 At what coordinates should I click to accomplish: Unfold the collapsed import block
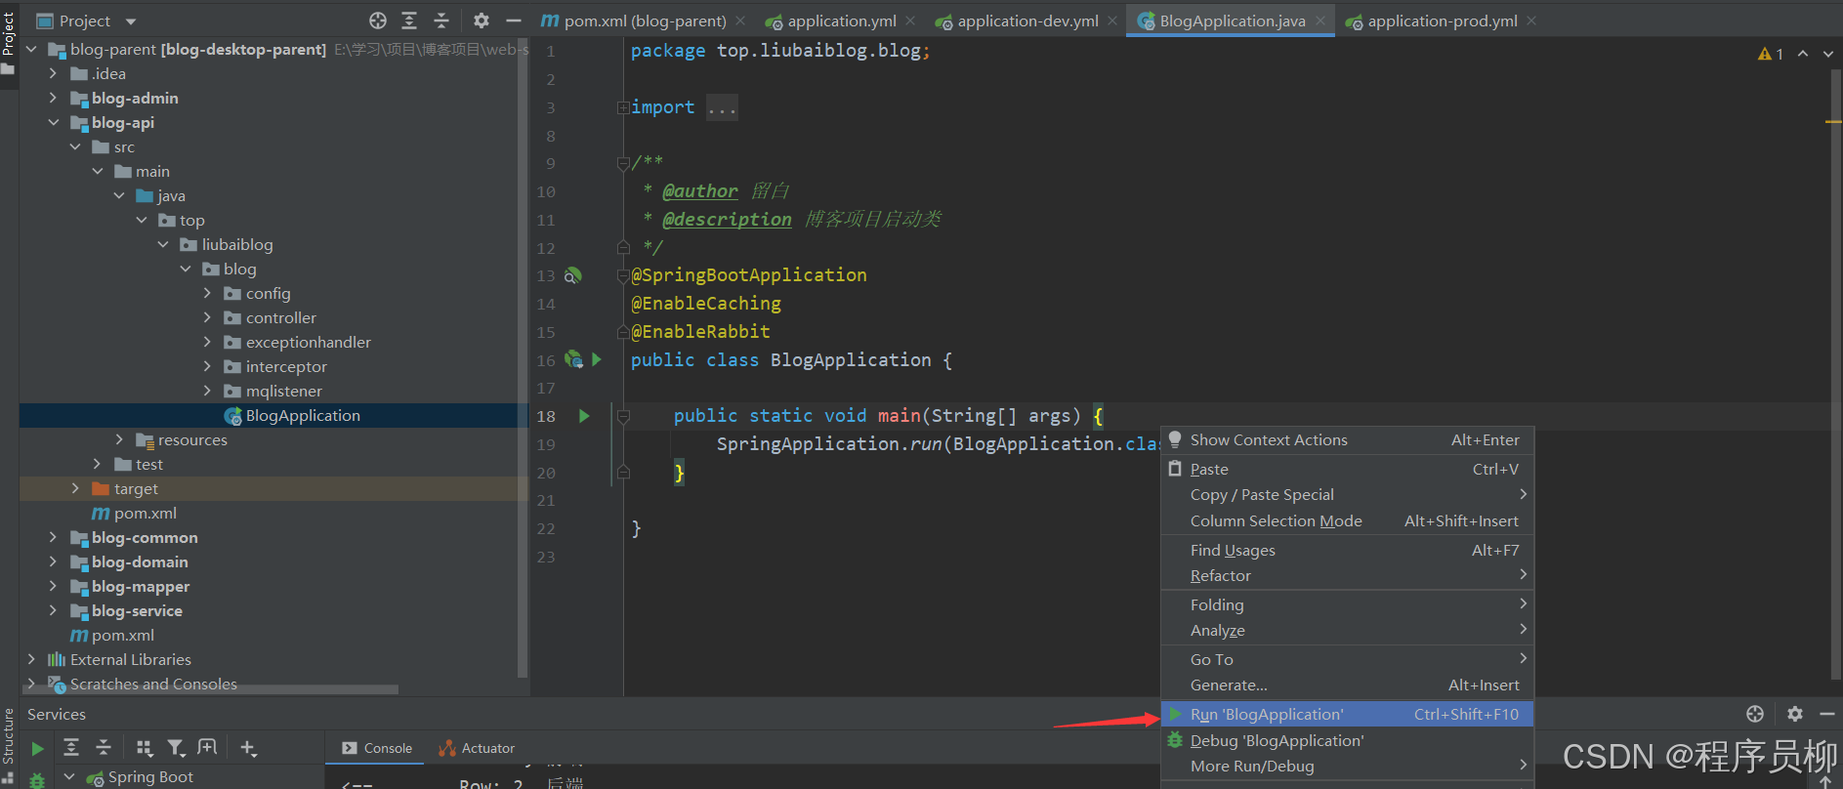click(623, 107)
